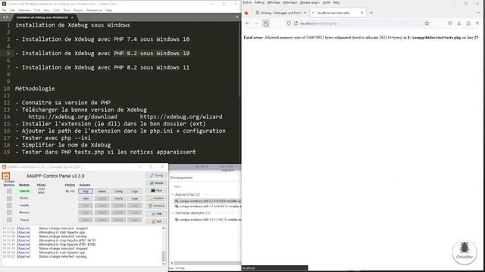The width and height of the screenshot is (485, 272).
Task: Open Help from XAMPP side buttons
Action: click(x=157, y=213)
